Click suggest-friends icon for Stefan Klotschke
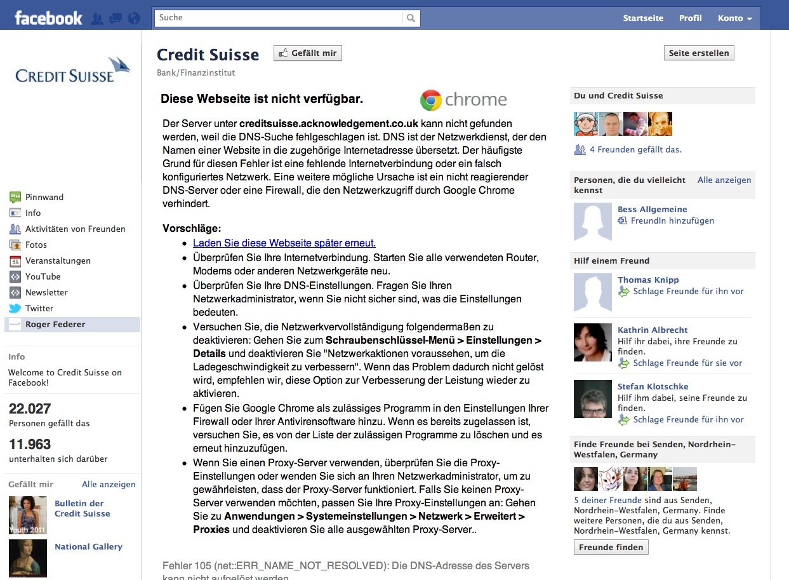The width and height of the screenshot is (789, 580). [623, 419]
